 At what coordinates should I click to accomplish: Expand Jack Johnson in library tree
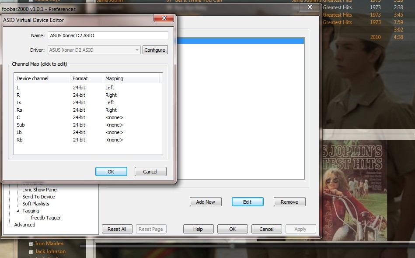tap(31, 252)
